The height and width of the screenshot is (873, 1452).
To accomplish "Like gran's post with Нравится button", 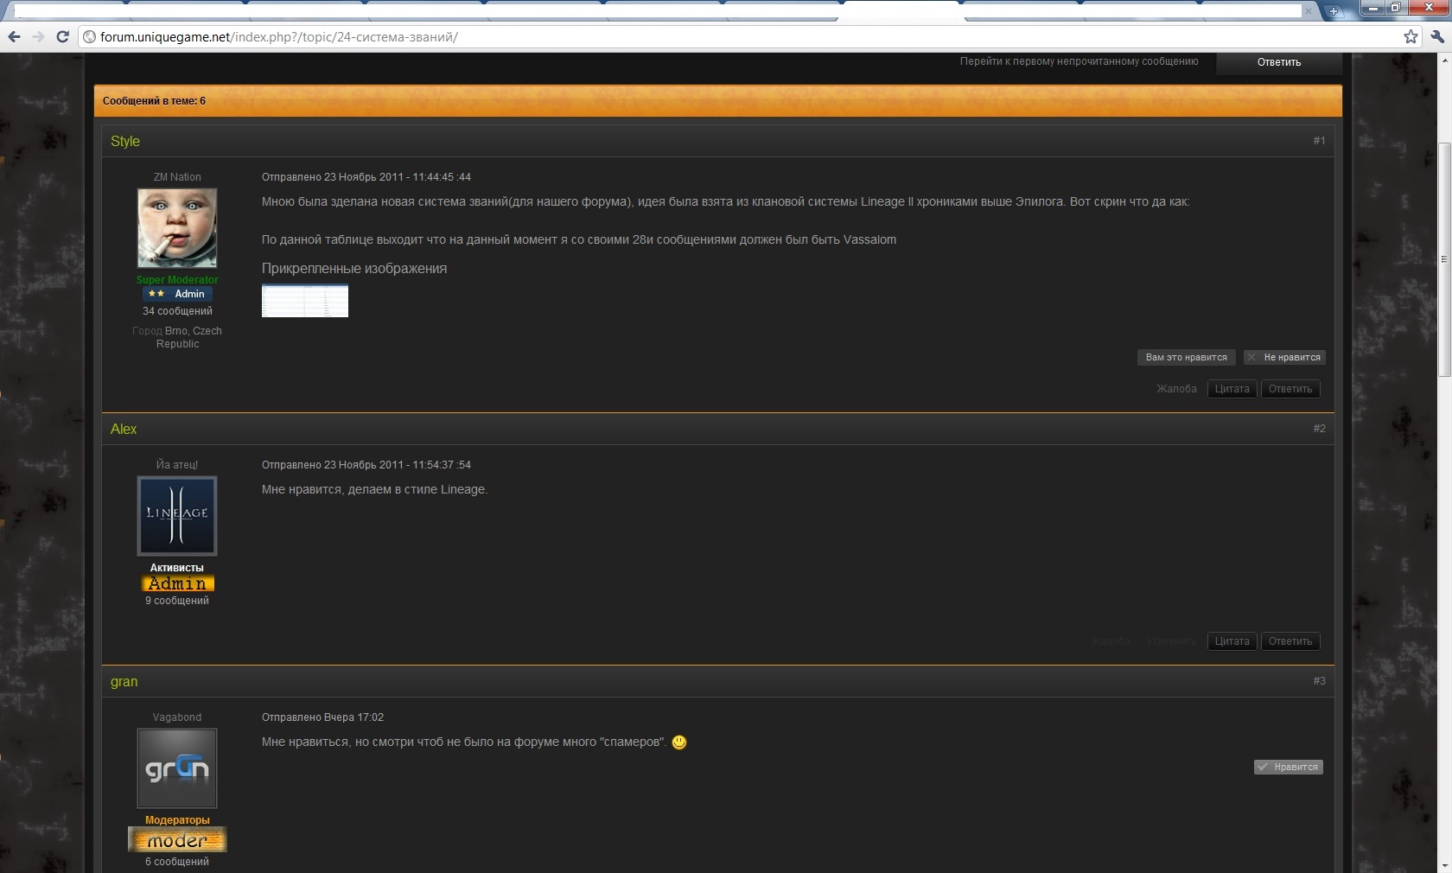I will pos(1289,767).
